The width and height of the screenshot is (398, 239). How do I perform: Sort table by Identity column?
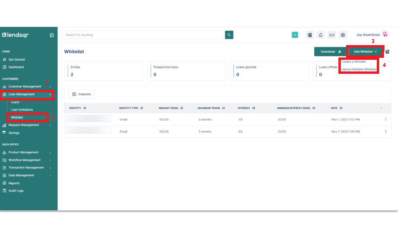(84, 108)
